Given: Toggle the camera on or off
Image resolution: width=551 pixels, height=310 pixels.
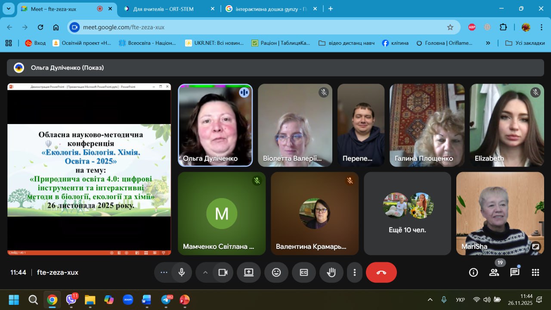Looking at the screenshot, I should pyautogui.click(x=223, y=272).
